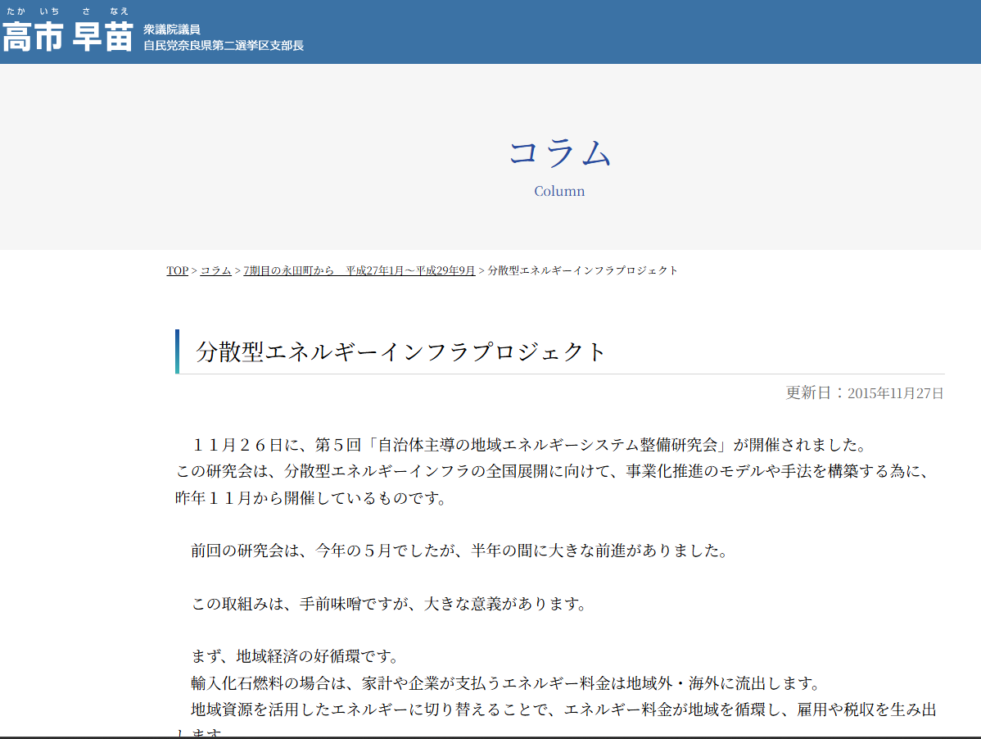Click the article title 分散型エネルギーインフラプロジェクト

(397, 350)
